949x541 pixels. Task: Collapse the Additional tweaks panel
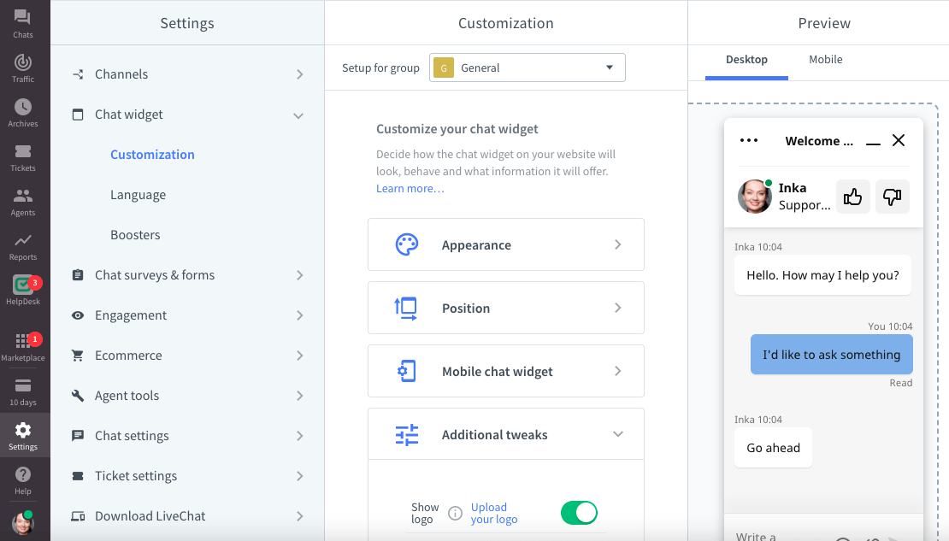tap(506, 434)
